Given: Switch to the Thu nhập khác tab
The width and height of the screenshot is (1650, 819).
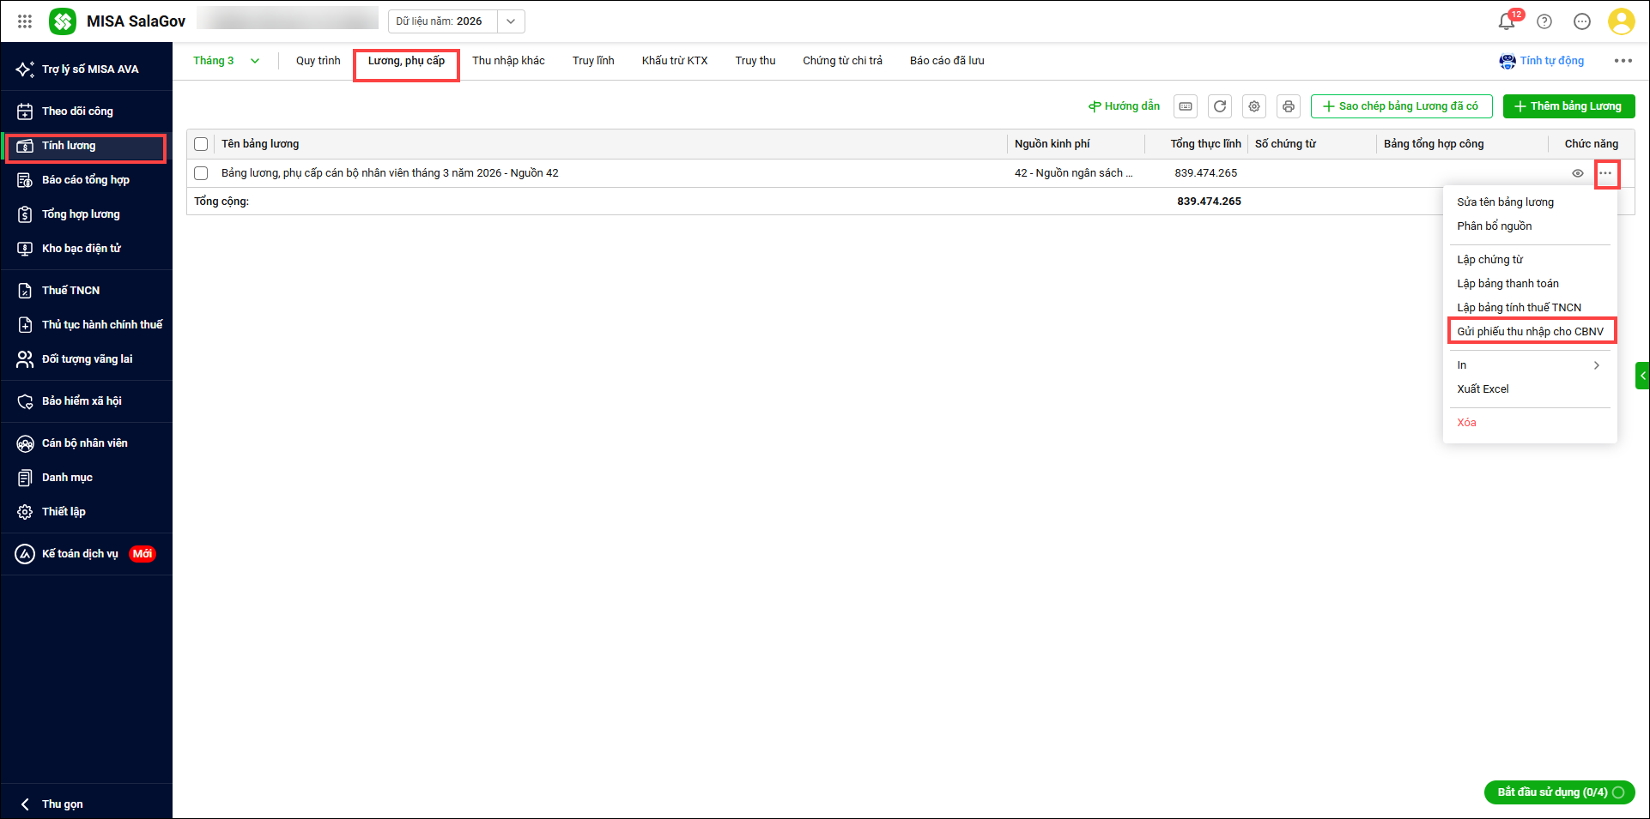Looking at the screenshot, I should tap(508, 61).
